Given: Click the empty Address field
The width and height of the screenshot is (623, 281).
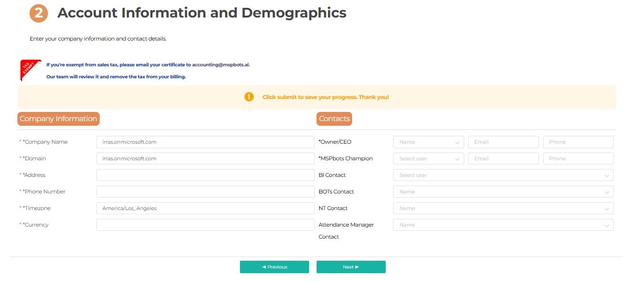Looking at the screenshot, I should pyautogui.click(x=205, y=175).
